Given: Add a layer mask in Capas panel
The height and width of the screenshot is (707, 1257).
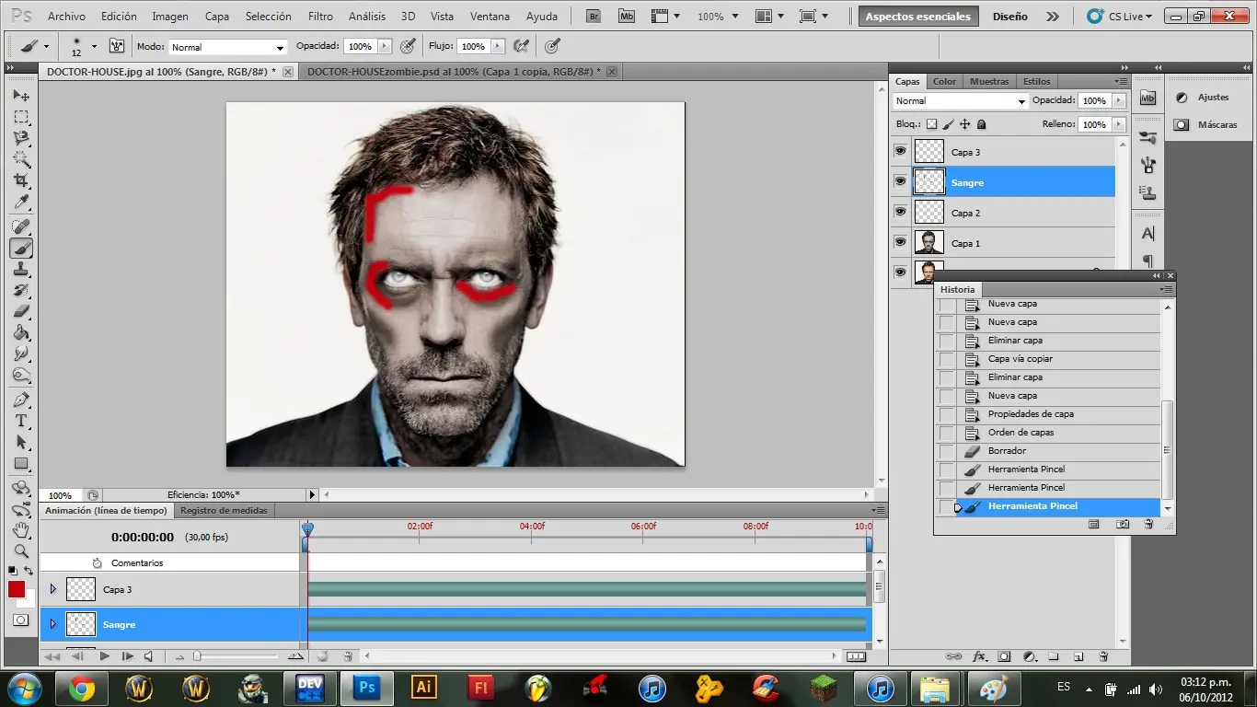Looking at the screenshot, I should point(1004,656).
